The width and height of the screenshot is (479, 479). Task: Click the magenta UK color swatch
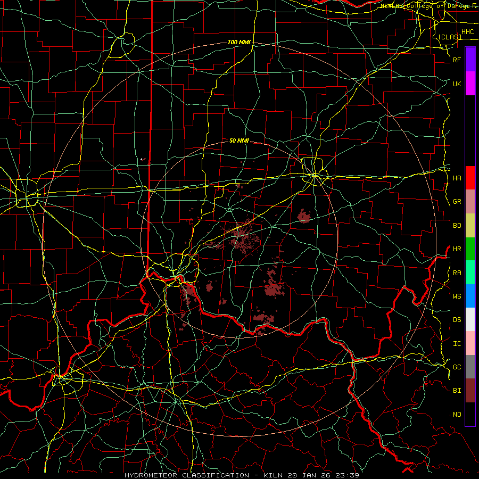(x=470, y=84)
